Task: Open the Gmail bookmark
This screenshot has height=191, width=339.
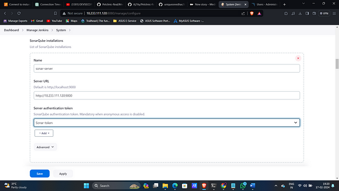Action: coord(37,21)
